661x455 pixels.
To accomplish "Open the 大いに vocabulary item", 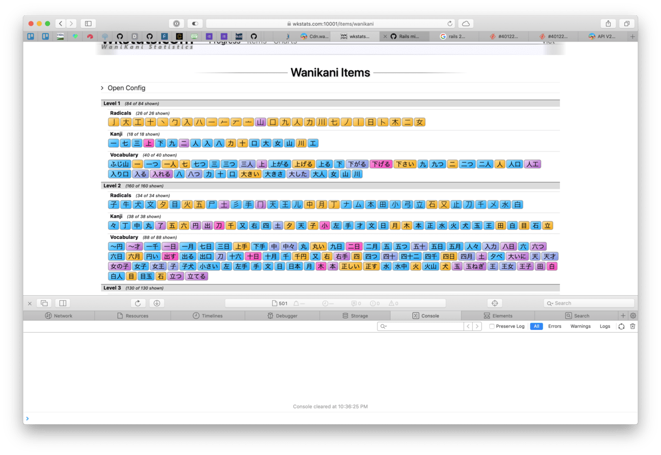I will click(517, 256).
